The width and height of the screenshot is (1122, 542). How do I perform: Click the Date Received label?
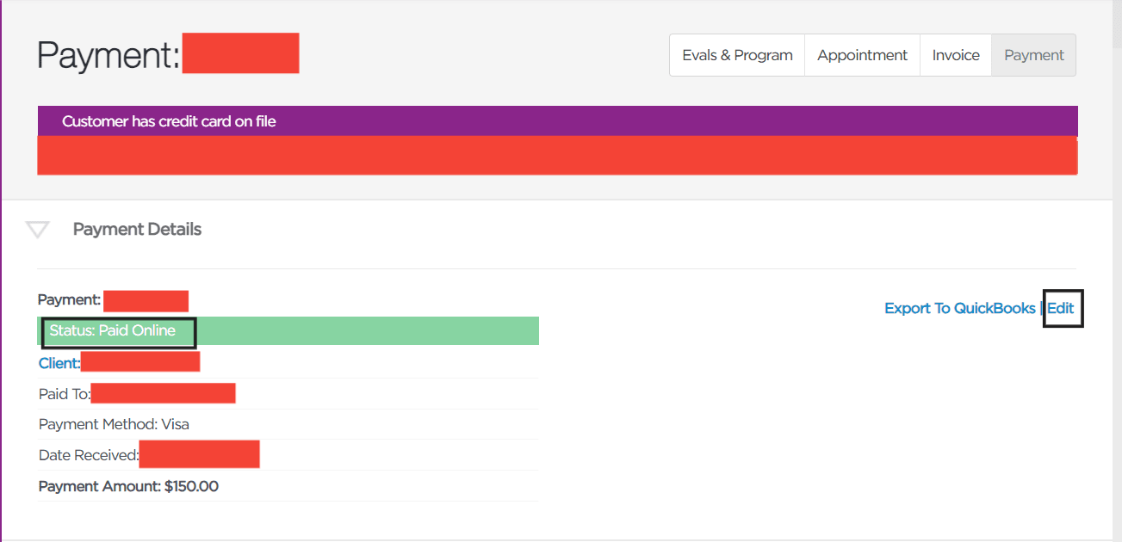[x=88, y=455]
